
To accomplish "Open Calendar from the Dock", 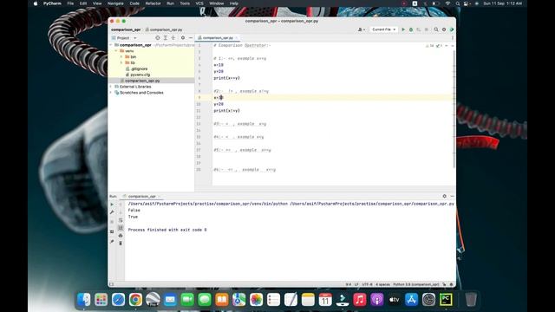I will pyautogui.click(x=325, y=300).
